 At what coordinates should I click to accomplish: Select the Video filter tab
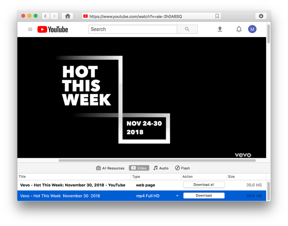[x=139, y=168]
